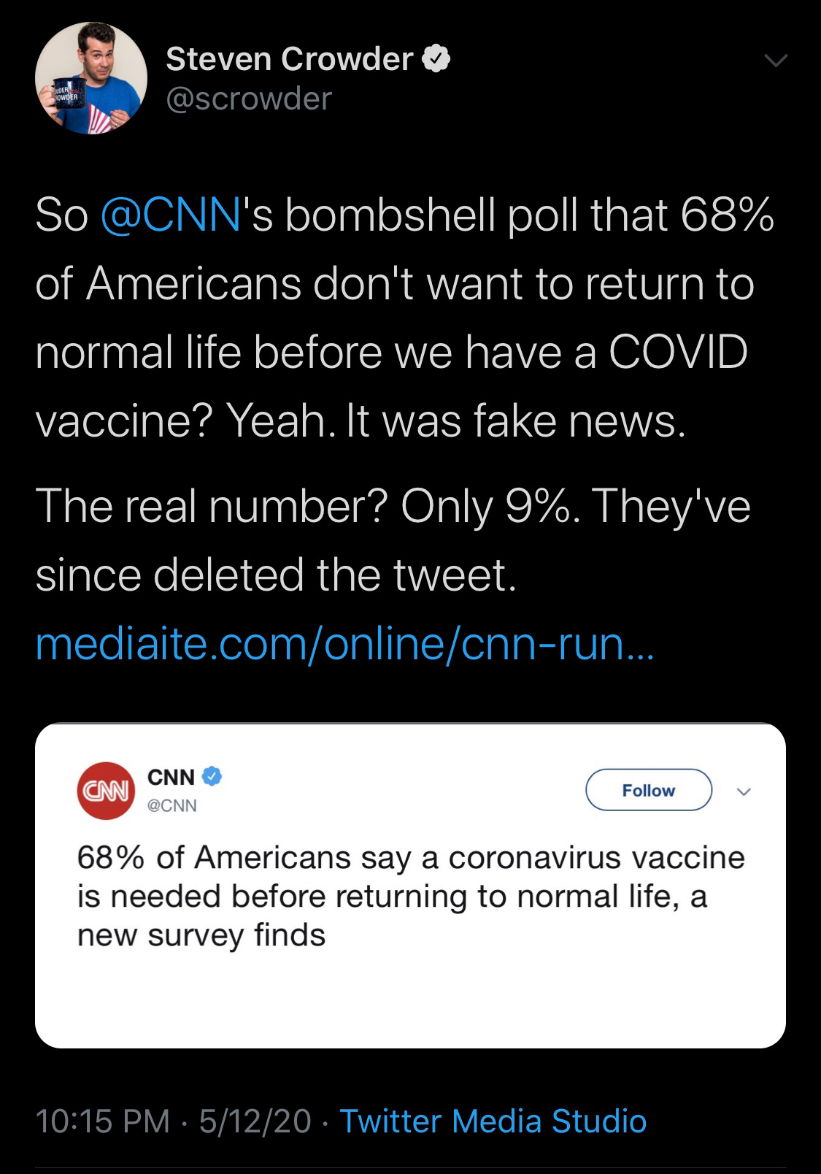Click the Follow button for CNN
The image size is (821, 1174).
649,790
